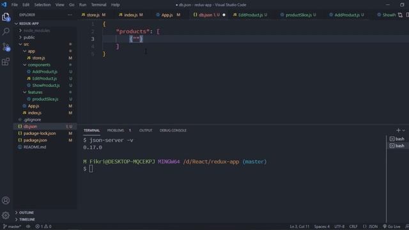This screenshot has height=230, width=409.
Task: Click the new terminal plus icon
Action: click(x=398, y=130)
